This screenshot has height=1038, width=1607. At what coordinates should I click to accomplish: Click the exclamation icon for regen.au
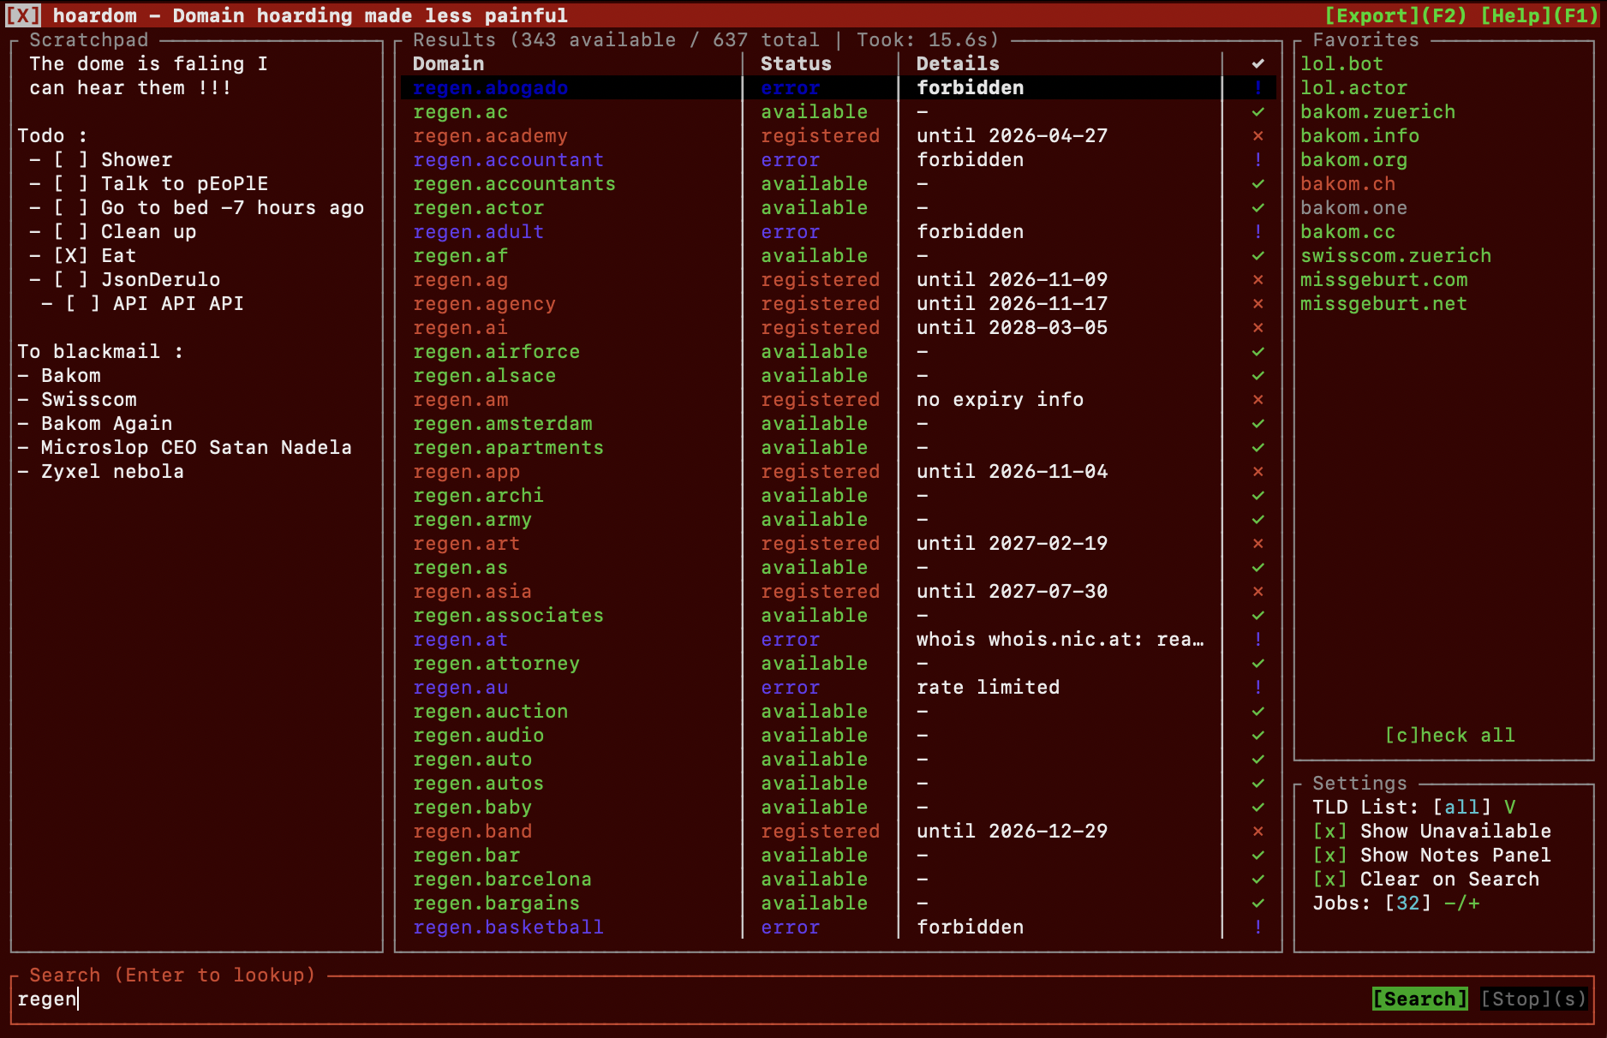(1258, 688)
